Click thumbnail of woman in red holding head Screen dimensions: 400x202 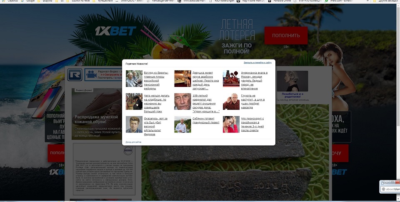[x=231, y=124]
